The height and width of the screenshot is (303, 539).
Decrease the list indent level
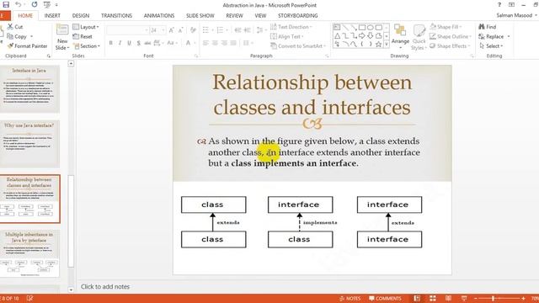click(x=237, y=30)
